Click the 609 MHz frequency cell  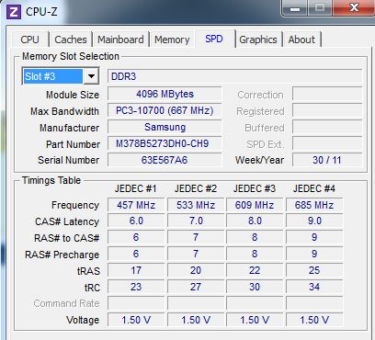pos(255,205)
